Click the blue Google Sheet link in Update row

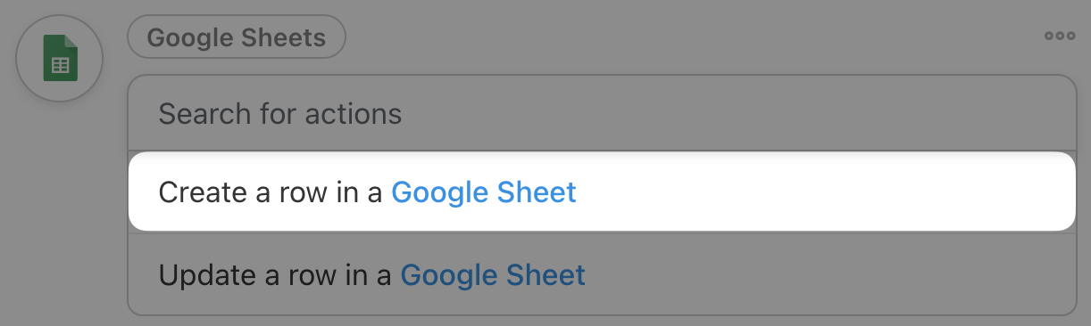tap(493, 274)
